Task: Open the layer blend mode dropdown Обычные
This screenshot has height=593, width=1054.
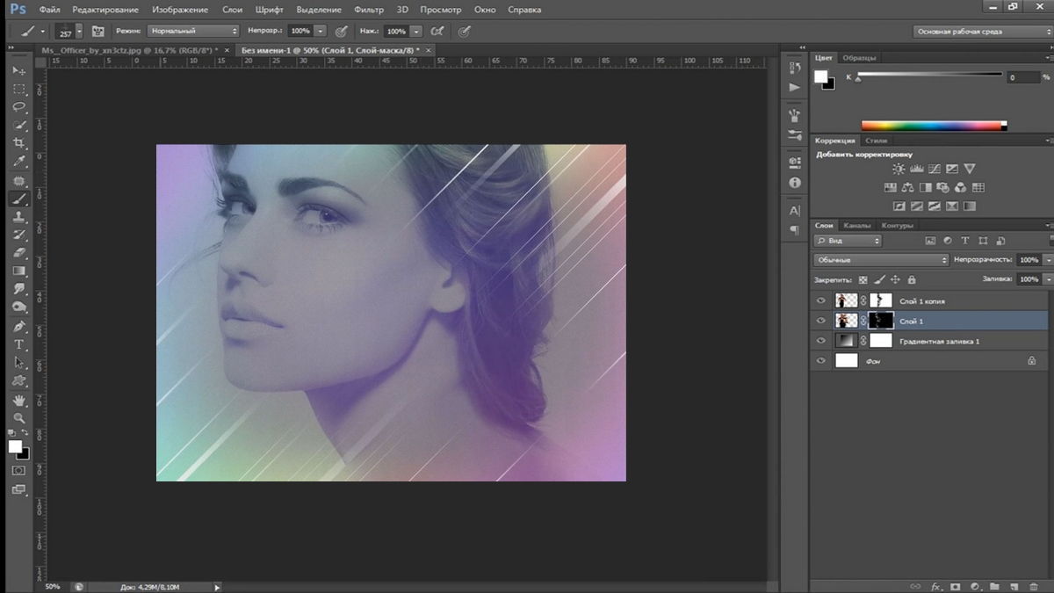Action: pyautogui.click(x=881, y=260)
